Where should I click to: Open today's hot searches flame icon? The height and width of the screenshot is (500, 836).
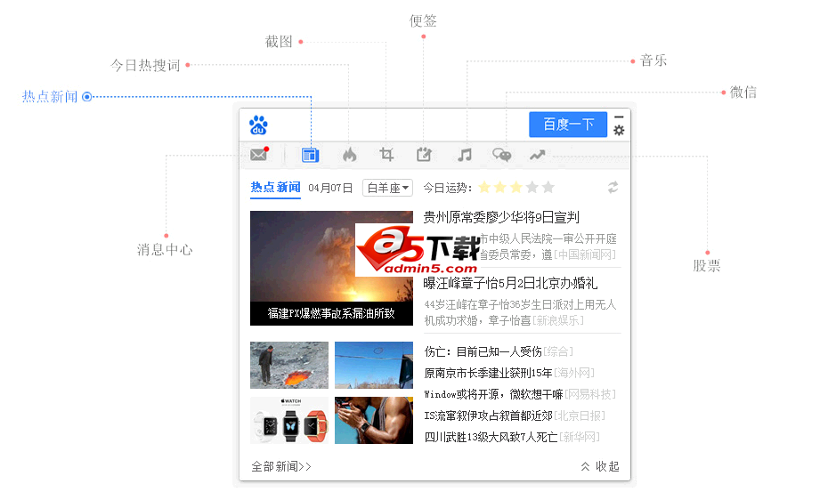(349, 155)
